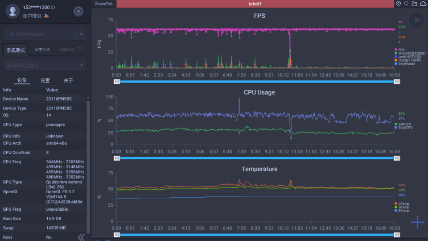Click the user avatar icon
428x241 pixels.
coord(12,11)
